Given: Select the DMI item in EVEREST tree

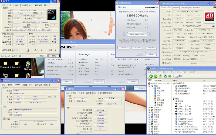Looking at the screenshot, I should 157,93.
